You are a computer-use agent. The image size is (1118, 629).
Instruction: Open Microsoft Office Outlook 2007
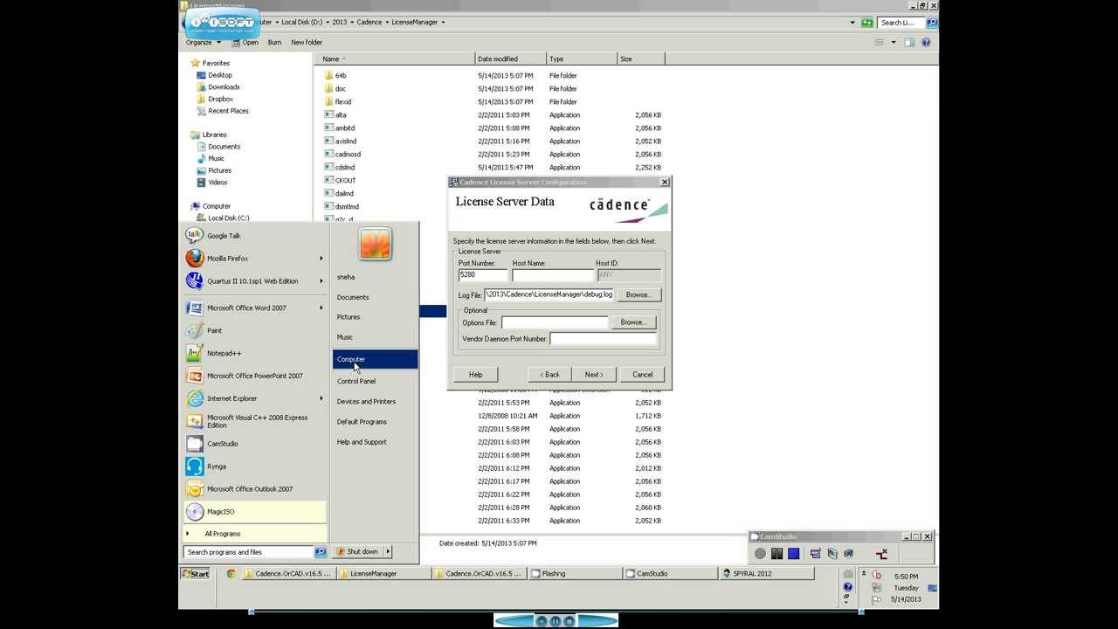[x=255, y=489]
